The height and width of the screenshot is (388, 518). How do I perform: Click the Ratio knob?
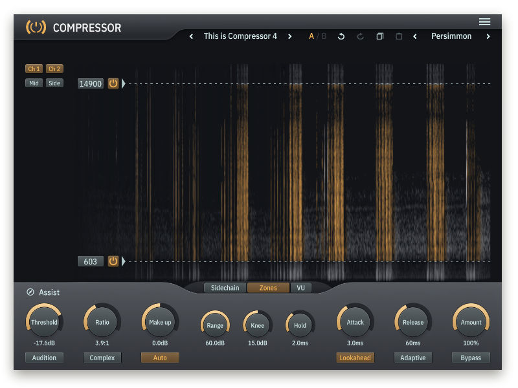[x=102, y=322]
